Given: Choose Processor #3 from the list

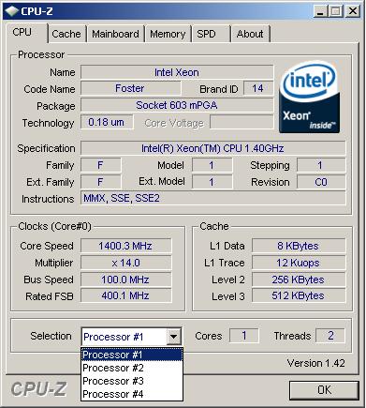Looking at the screenshot, I should pyautogui.click(x=132, y=381).
